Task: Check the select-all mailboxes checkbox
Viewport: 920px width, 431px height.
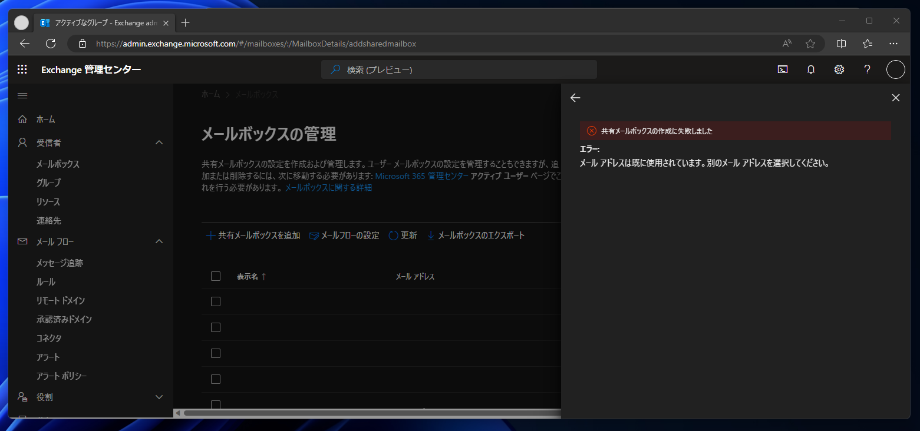Action: pos(215,276)
